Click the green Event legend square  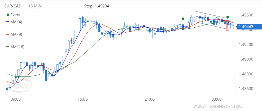pos(7,15)
